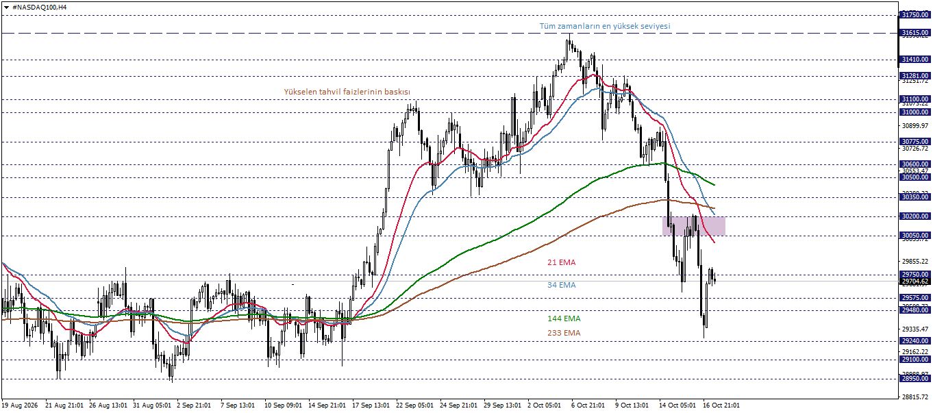Viewport: 933px width, 413px height.
Task: Click the 16 Oct 21:01 time label
Action: 722,405
